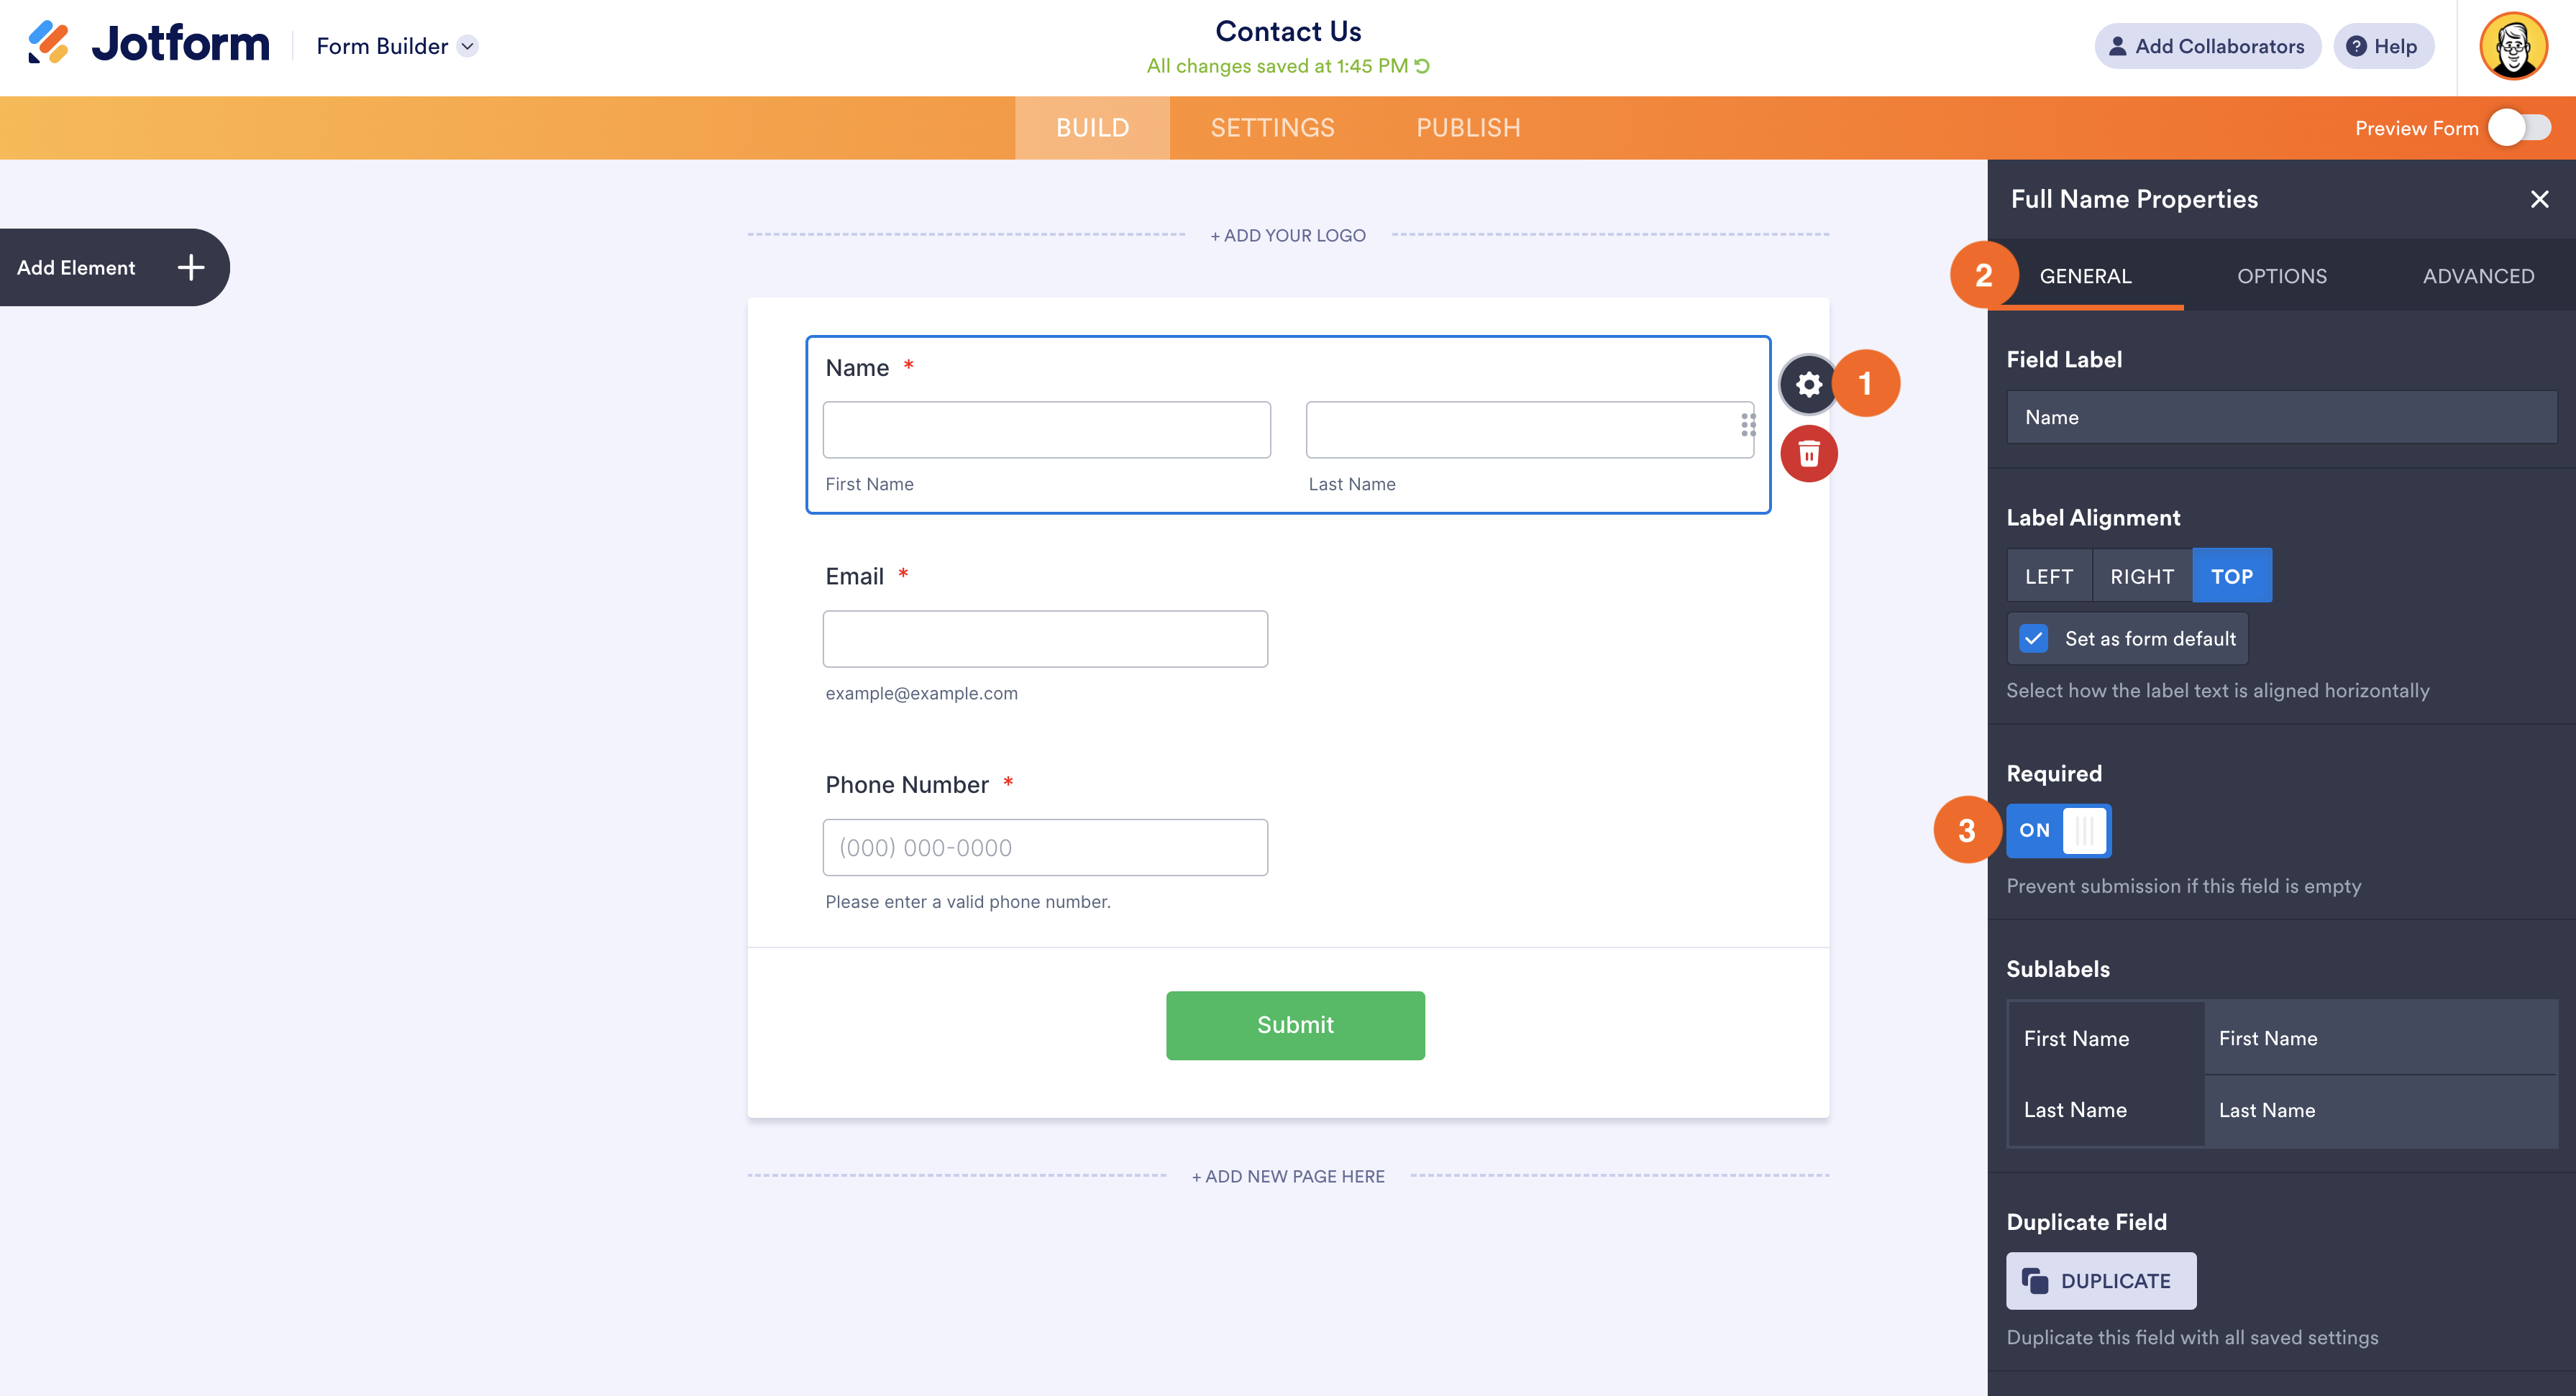Image resolution: width=2576 pixels, height=1396 pixels.
Task: Expand the Form Builder dropdown arrow
Action: pos(467,46)
